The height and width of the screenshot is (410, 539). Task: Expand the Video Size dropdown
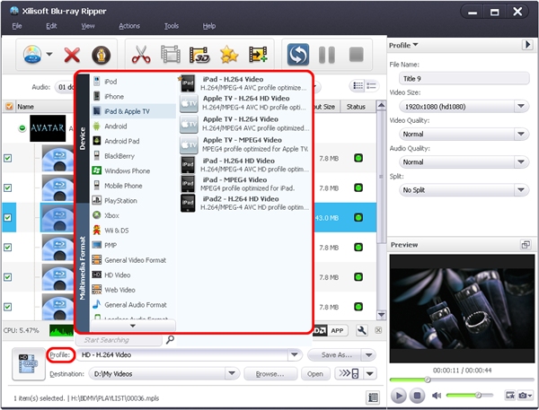coord(521,107)
